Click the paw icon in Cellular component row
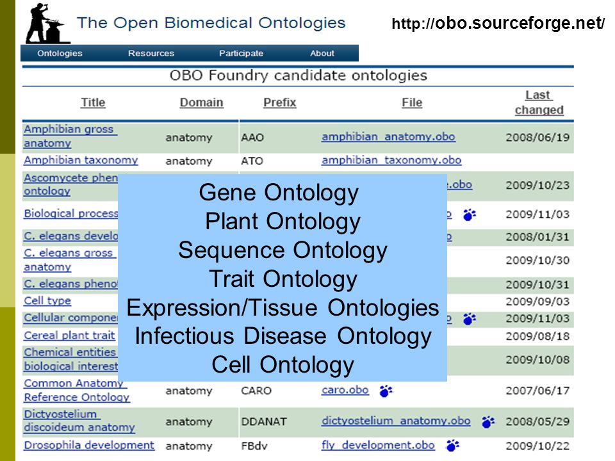This screenshot has width=615, height=461. pyautogui.click(x=470, y=319)
